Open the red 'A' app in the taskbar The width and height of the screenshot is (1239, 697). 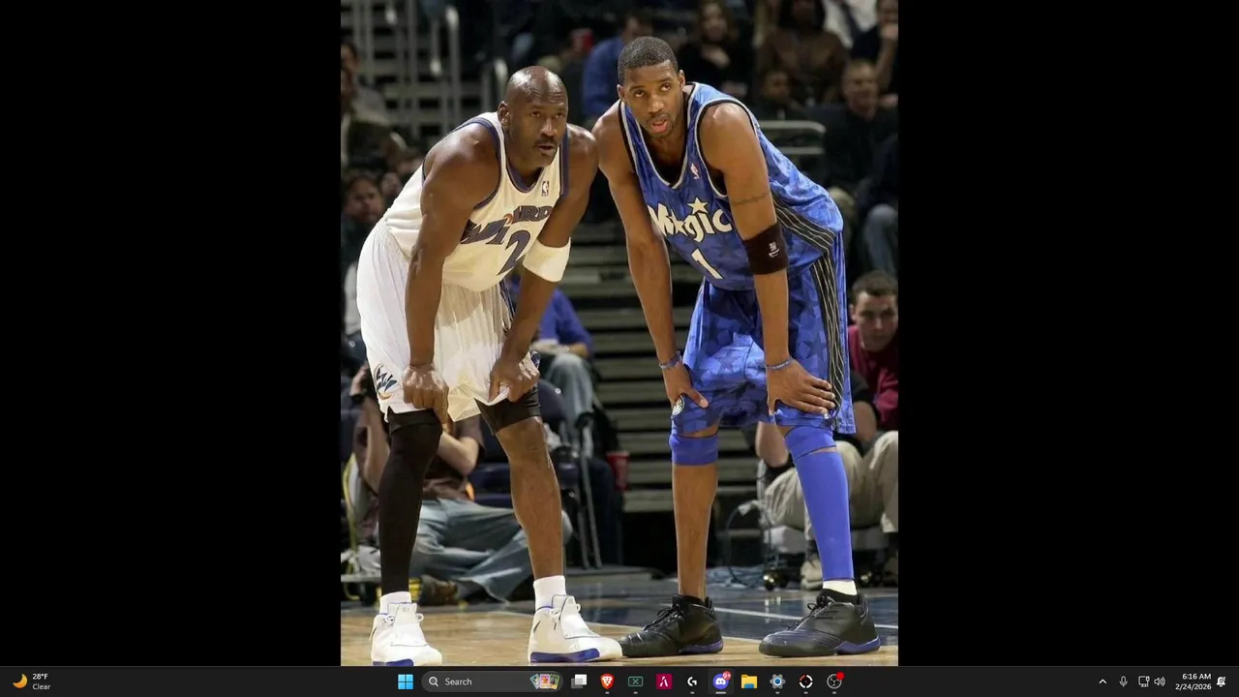click(664, 682)
